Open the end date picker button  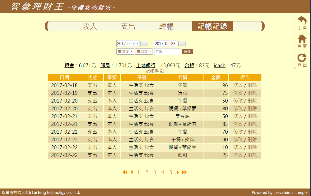182,44
